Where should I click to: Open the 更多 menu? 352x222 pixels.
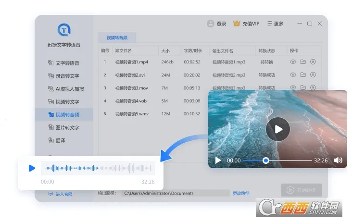click(276, 24)
